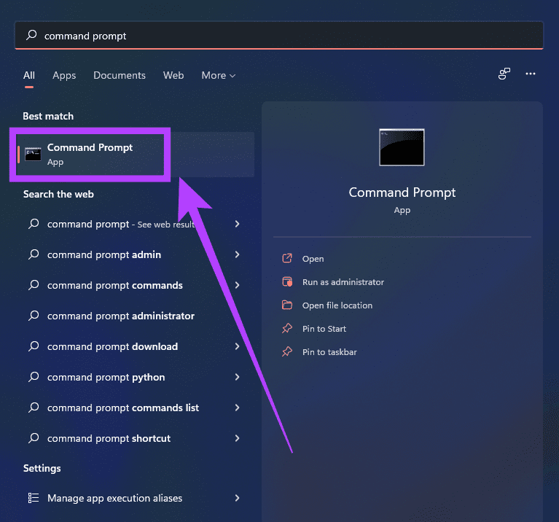Click the Command Prompt title in preview pane
Screen dimensions: 559x522
tap(402, 192)
